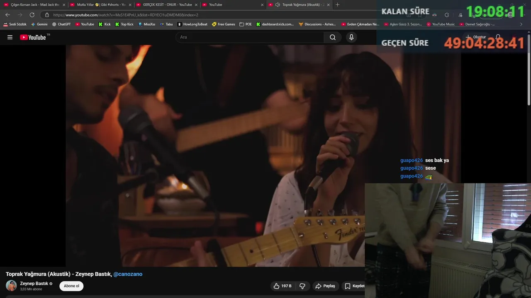
Task: Open a new browser tab
Action: coord(337,5)
